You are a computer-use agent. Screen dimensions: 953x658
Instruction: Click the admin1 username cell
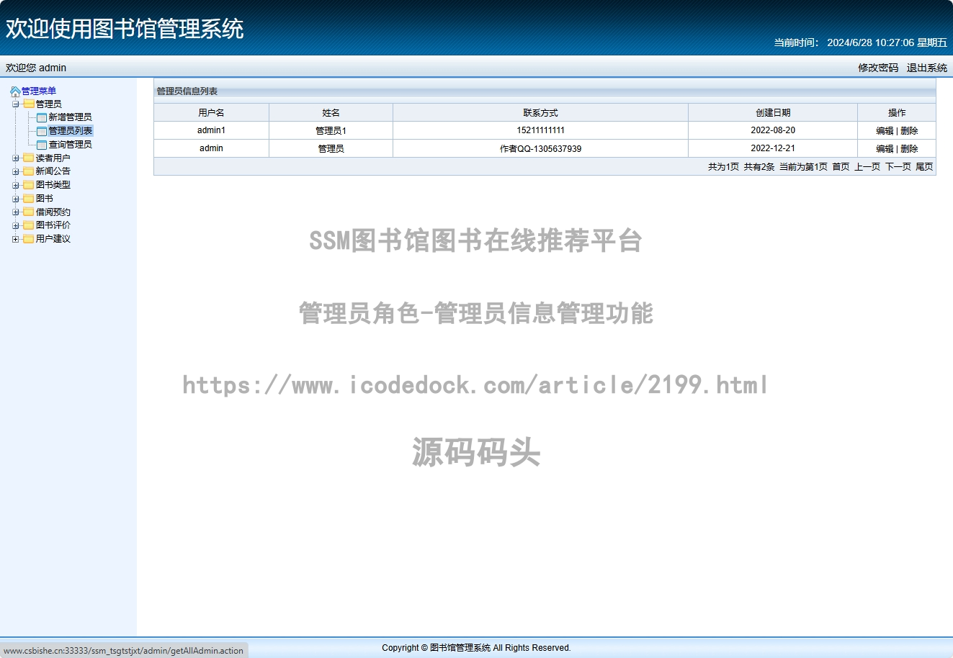pos(211,130)
